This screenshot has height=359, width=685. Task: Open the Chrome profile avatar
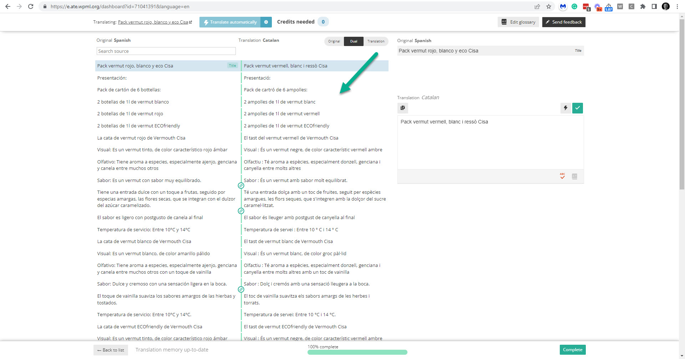pyautogui.click(x=666, y=6)
